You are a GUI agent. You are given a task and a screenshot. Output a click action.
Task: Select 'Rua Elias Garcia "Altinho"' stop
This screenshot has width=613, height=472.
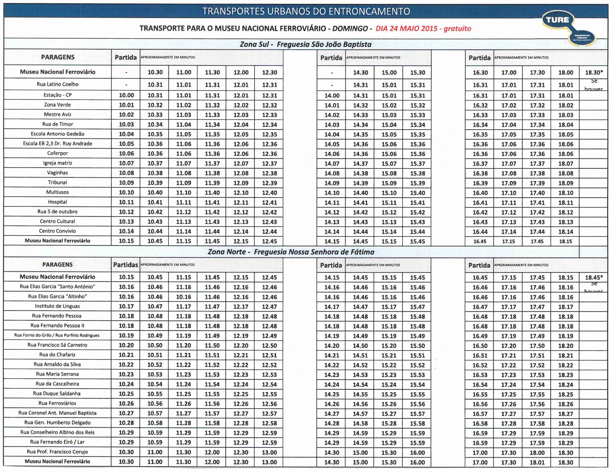click(x=58, y=296)
